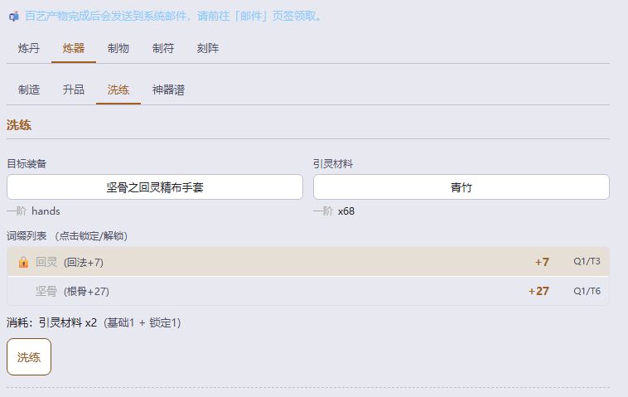The width and height of the screenshot is (628, 397).
Task: Open the 制物 tab
Action: point(118,48)
